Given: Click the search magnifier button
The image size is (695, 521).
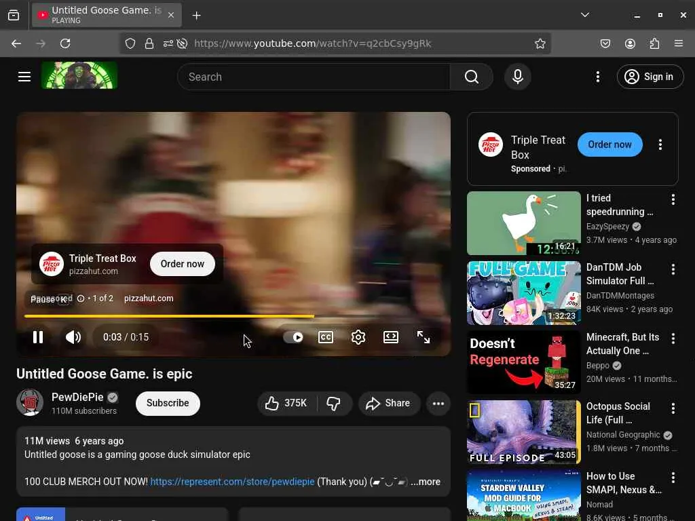Looking at the screenshot, I should coord(472,77).
